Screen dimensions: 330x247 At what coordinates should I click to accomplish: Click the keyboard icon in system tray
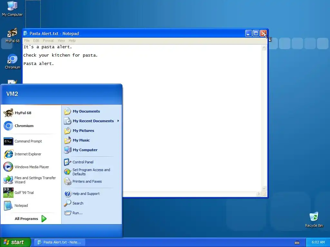(297, 242)
